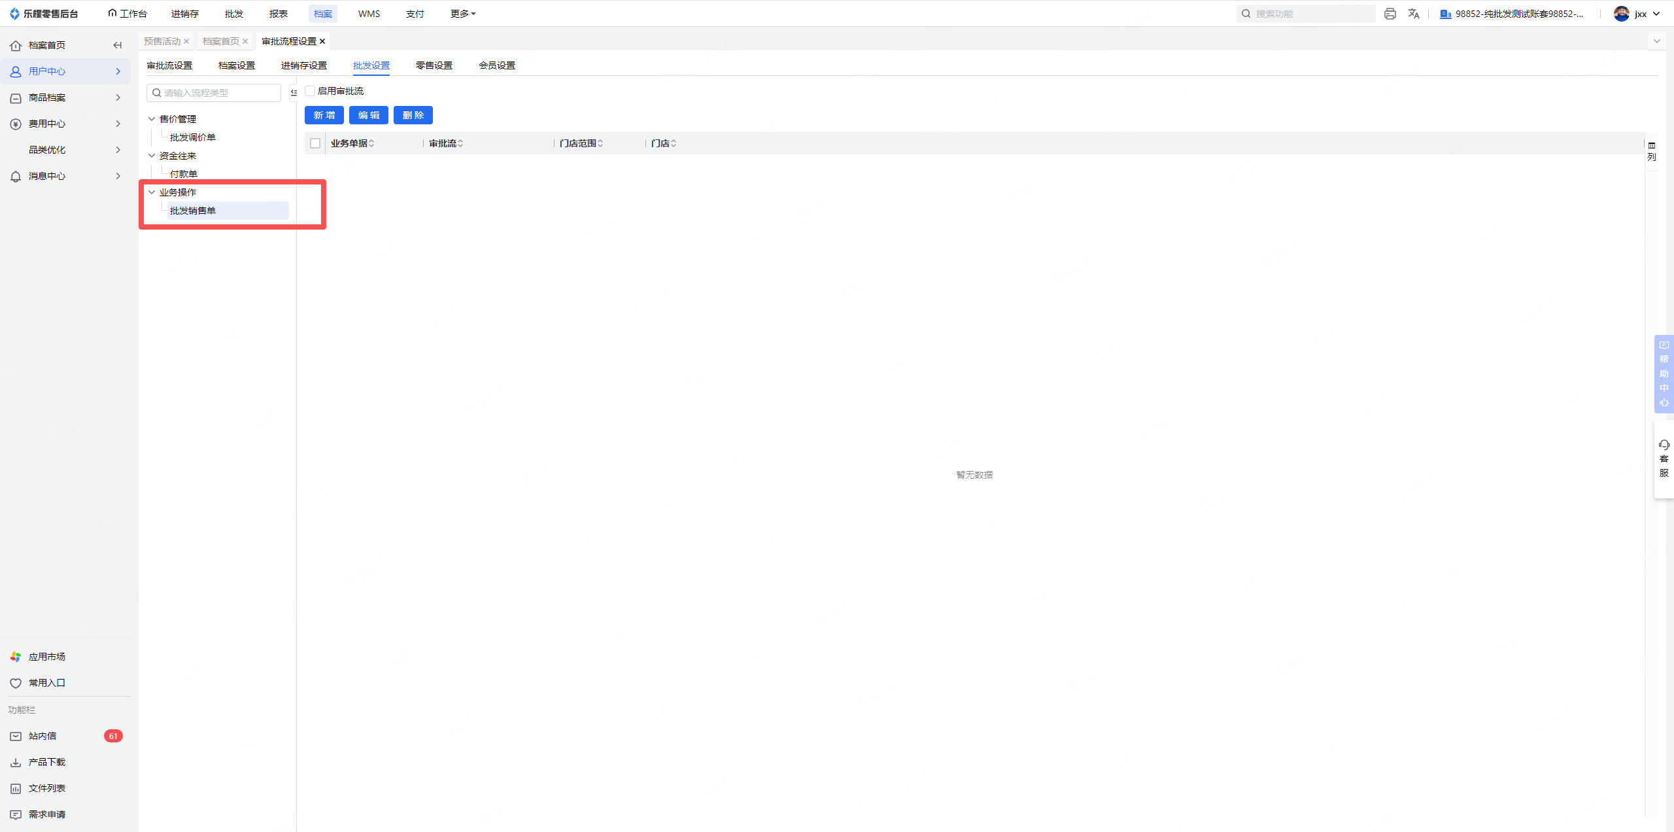Image resolution: width=1674 pixels, height=832 pixels.
Task: Collapse the 售价管理 tree node
Action: click(x=152, y=119)
